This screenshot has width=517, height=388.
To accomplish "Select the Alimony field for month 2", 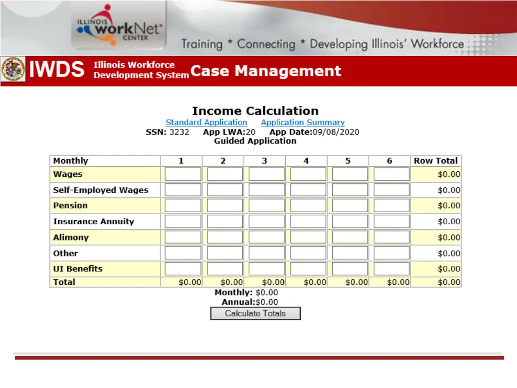I will pos(225,237).
